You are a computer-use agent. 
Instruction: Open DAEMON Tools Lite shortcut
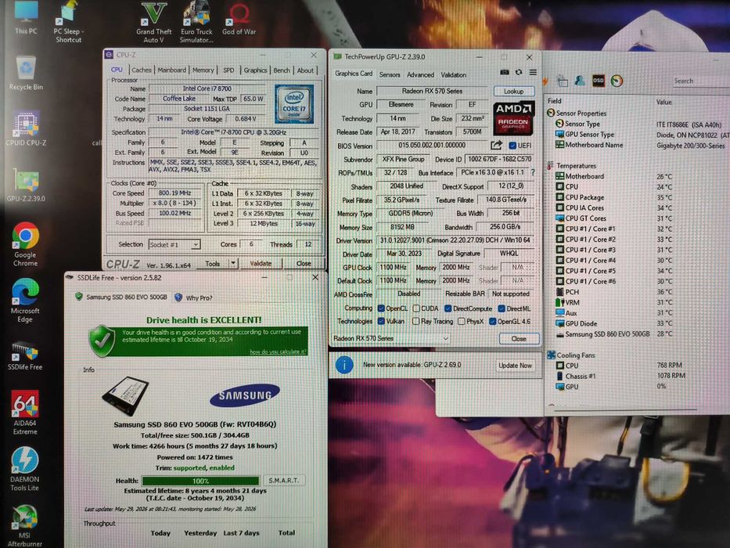tap(25, 469)
